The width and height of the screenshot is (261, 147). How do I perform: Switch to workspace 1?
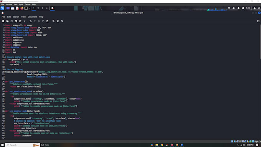(34, 8)
